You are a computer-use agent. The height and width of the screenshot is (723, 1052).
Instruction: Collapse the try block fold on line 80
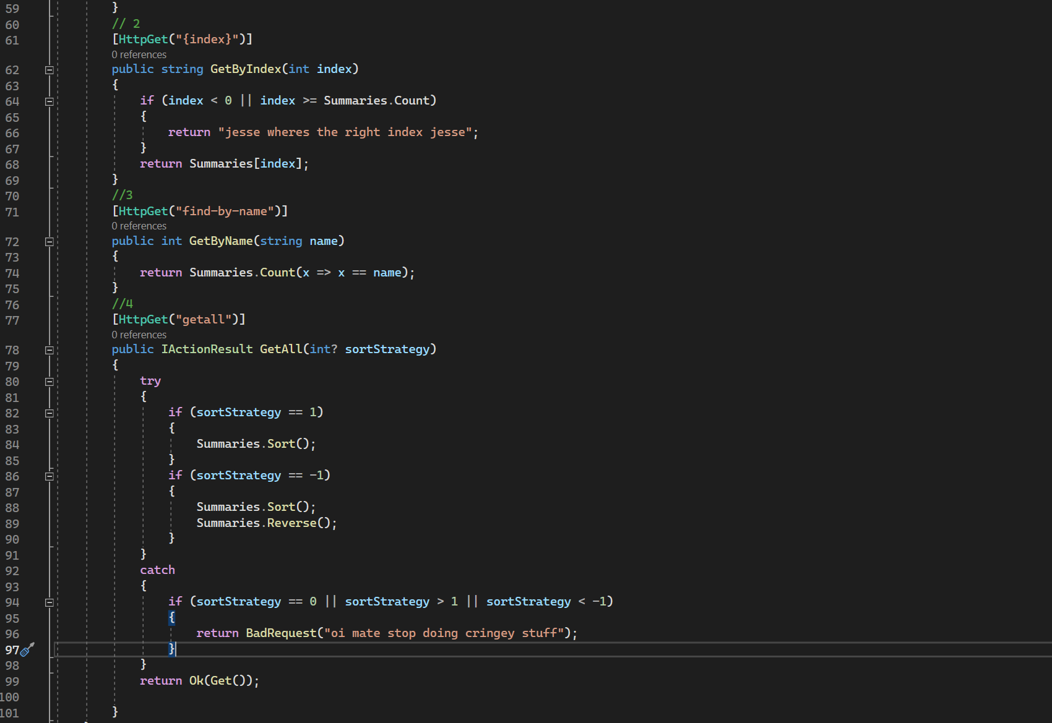(49, 382)
